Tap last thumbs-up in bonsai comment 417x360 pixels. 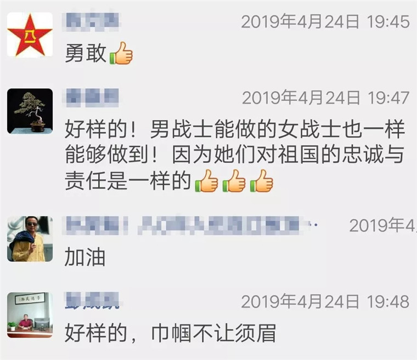tap(262, 181)
